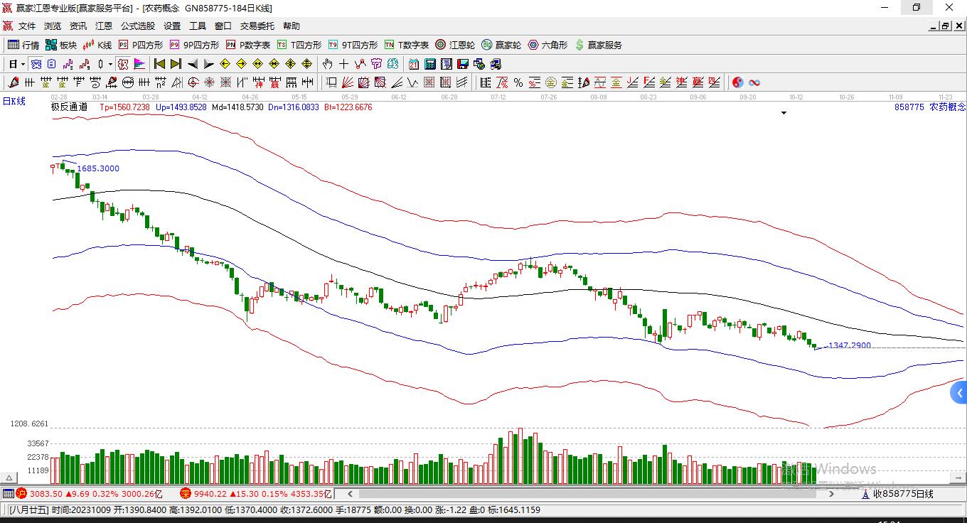Expand the candlestick style dropdown arrow
967x523 pixels.
tap(110, 64)
